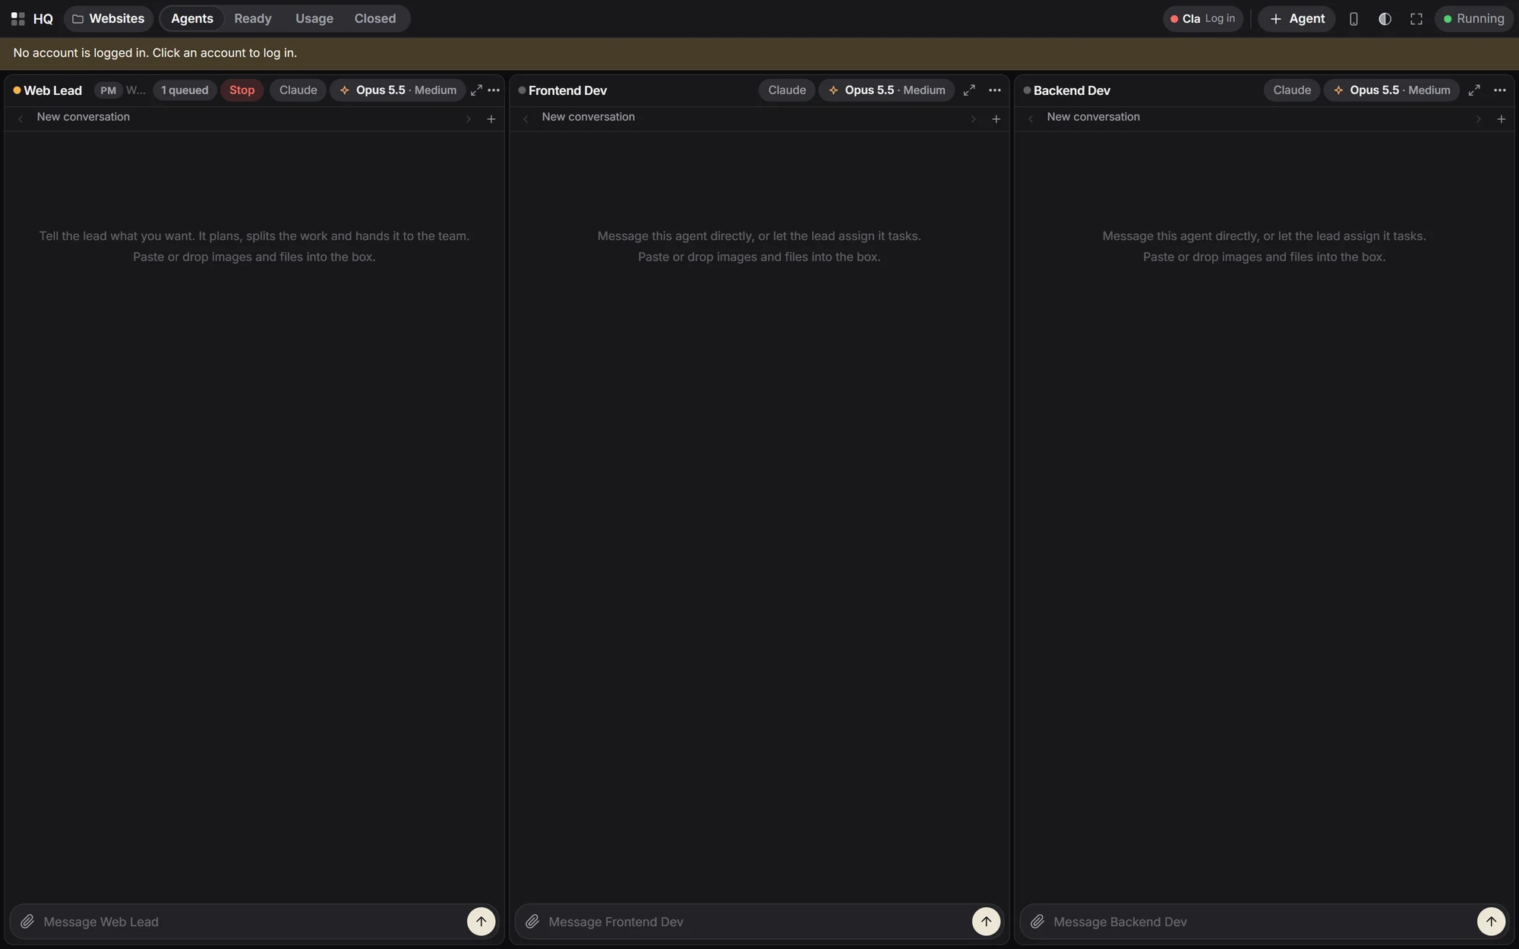The image size is (1519, 949).
Task: Show the 1 queued badge in Web Lead
Action: click(x=185, y=90)
